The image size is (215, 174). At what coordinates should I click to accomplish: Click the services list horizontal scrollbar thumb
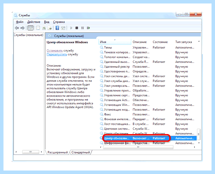click(138, 147)
